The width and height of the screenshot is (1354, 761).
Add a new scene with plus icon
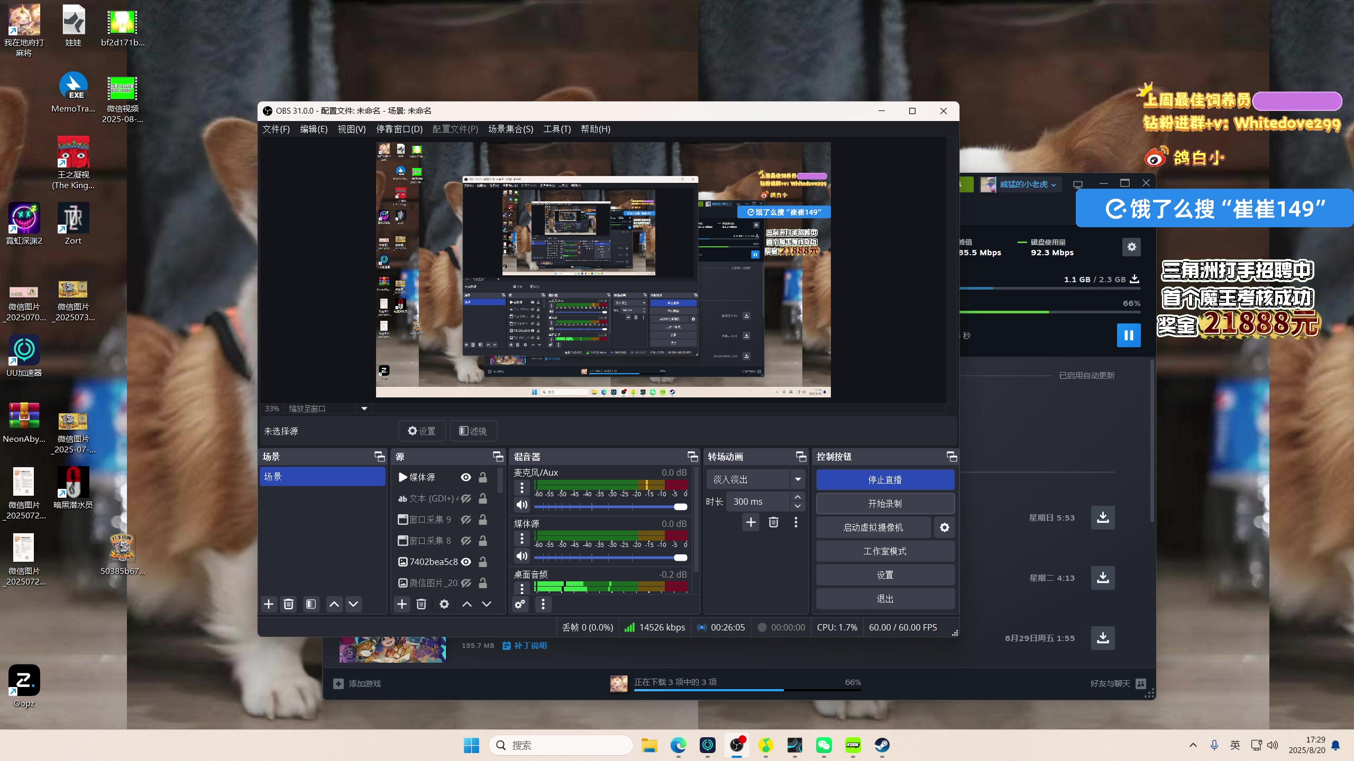[269, 604]
